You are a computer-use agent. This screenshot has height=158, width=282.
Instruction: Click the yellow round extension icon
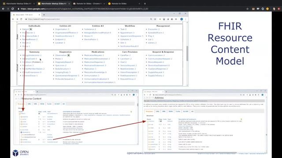pyautogui.click(x=267, y=9)
